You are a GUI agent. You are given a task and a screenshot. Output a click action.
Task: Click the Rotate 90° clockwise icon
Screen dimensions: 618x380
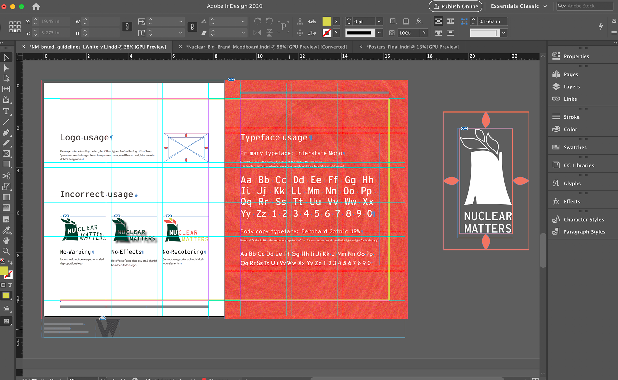pyautogui.click(x=257, y=21)
